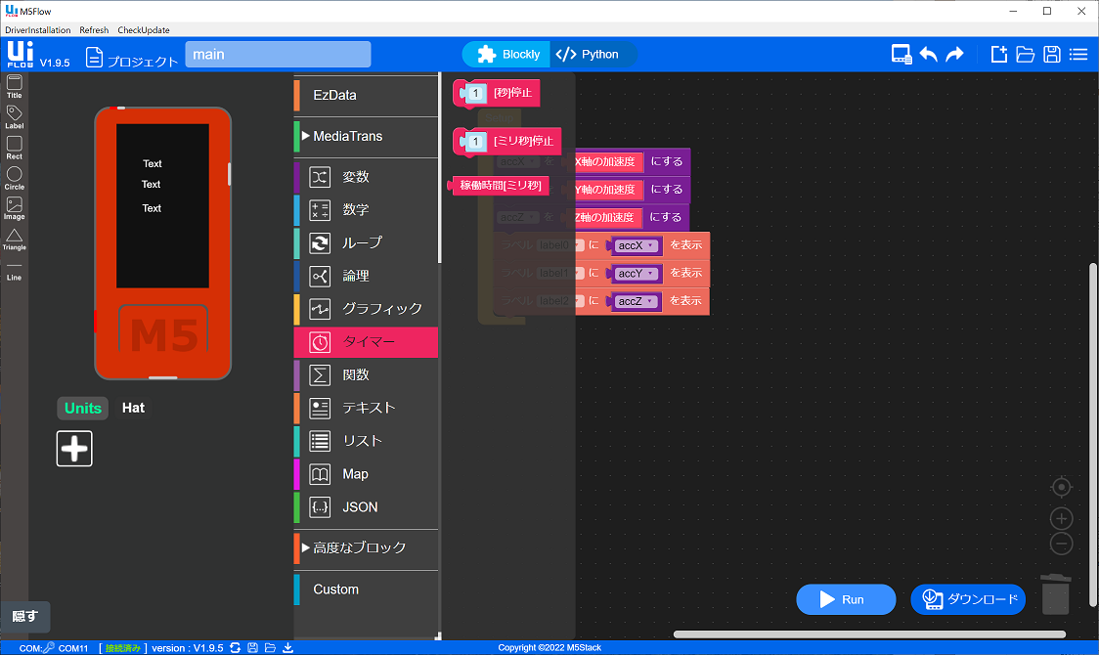
Task: Pick the [ミリ秒]停止 wait block
Action: tap(507, 142)
